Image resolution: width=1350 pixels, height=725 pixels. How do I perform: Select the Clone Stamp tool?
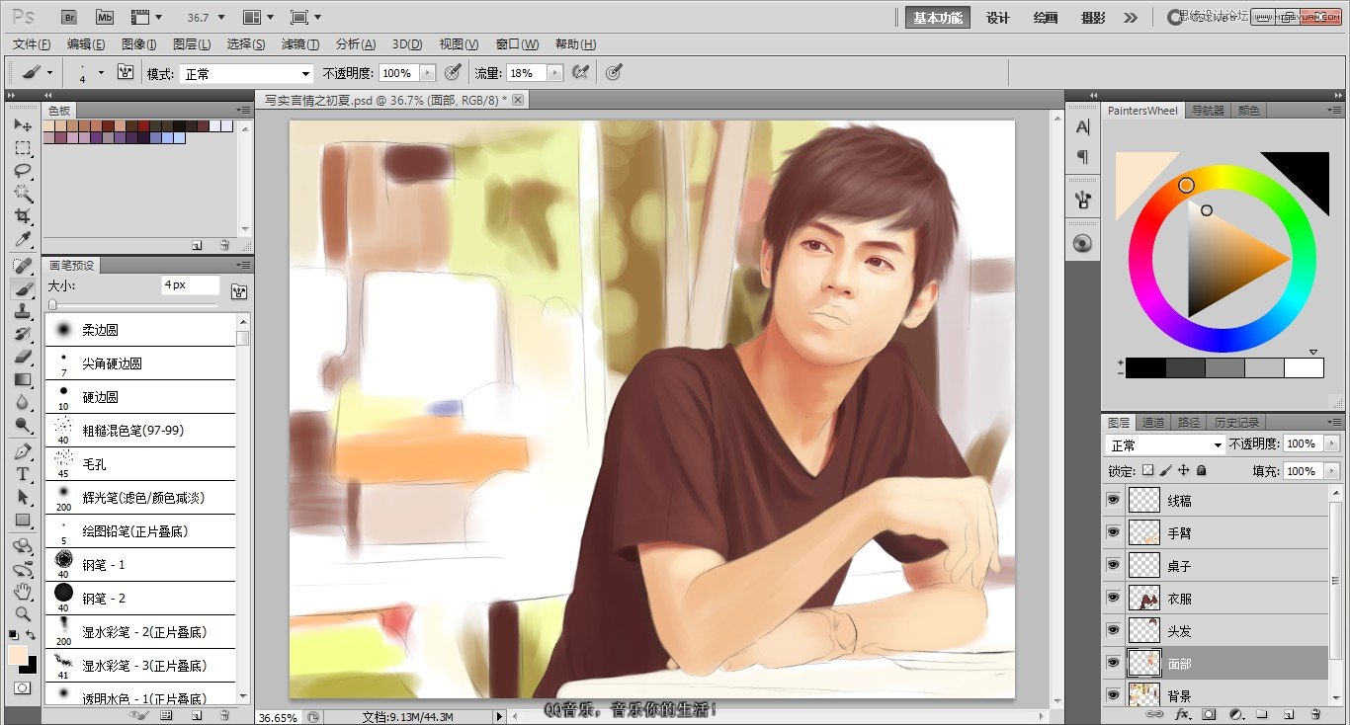23,311
